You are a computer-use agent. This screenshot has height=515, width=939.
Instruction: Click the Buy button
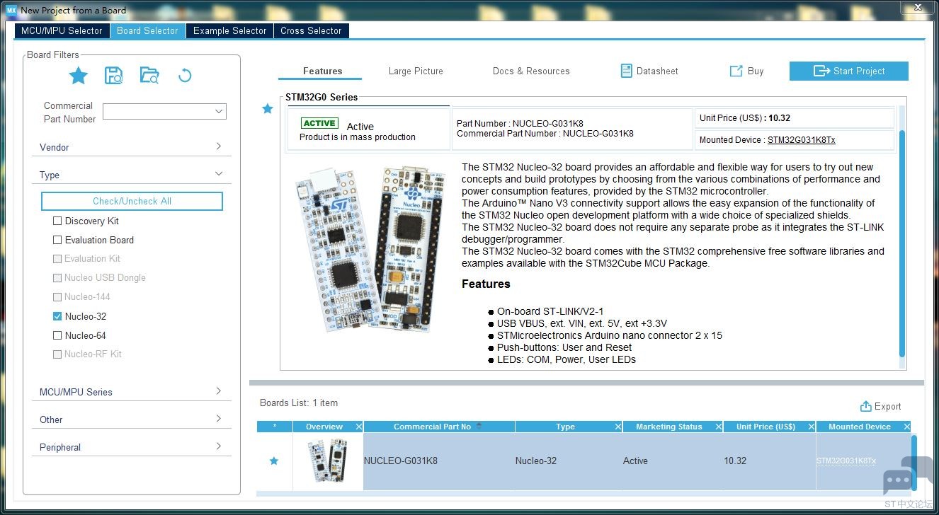[x=747, y=71]
